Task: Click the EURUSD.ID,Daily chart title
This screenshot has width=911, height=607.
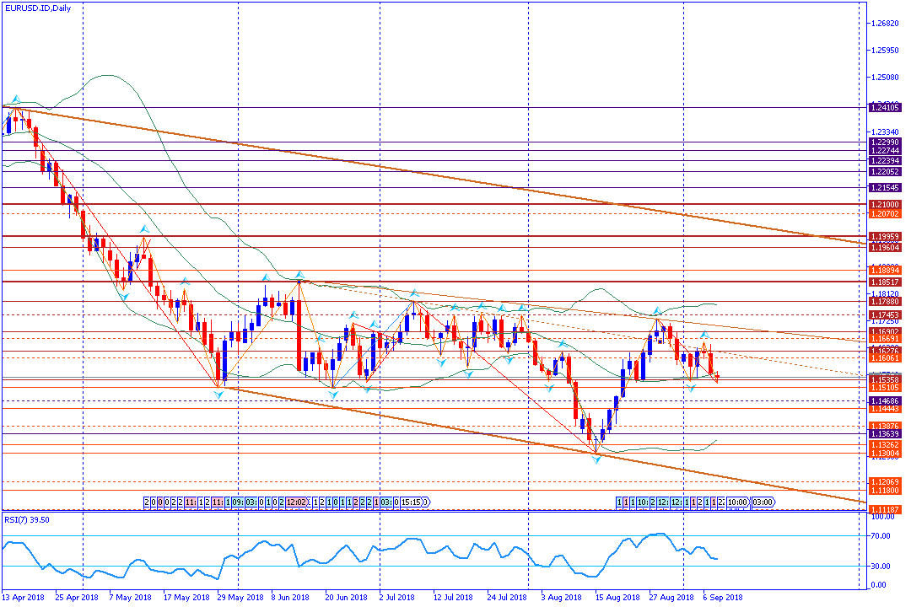Action: point(38,8)
